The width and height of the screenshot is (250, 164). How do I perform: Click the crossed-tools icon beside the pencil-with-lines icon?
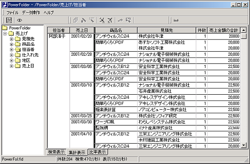tap(102, 20)
